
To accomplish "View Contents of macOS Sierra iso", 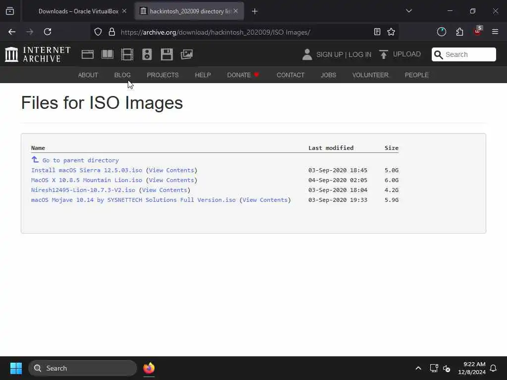I will pyautogui.click(x=171, y=170).
